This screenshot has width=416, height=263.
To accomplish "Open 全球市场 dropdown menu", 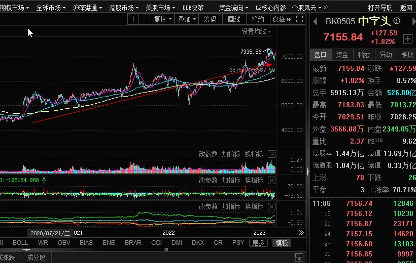I will tap(51, 8).
